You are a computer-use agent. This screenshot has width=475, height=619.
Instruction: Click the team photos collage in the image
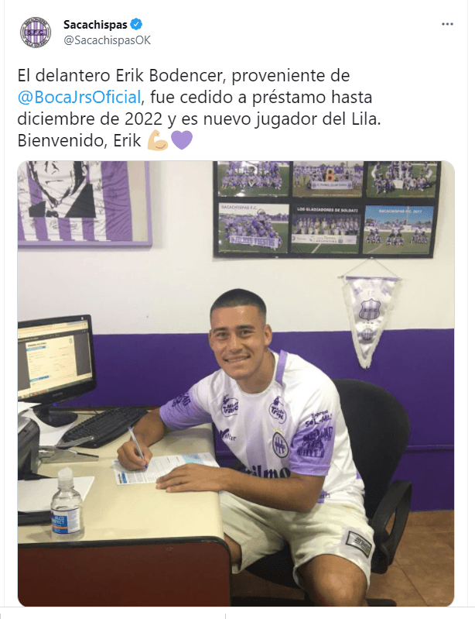(x=326, y=209)
